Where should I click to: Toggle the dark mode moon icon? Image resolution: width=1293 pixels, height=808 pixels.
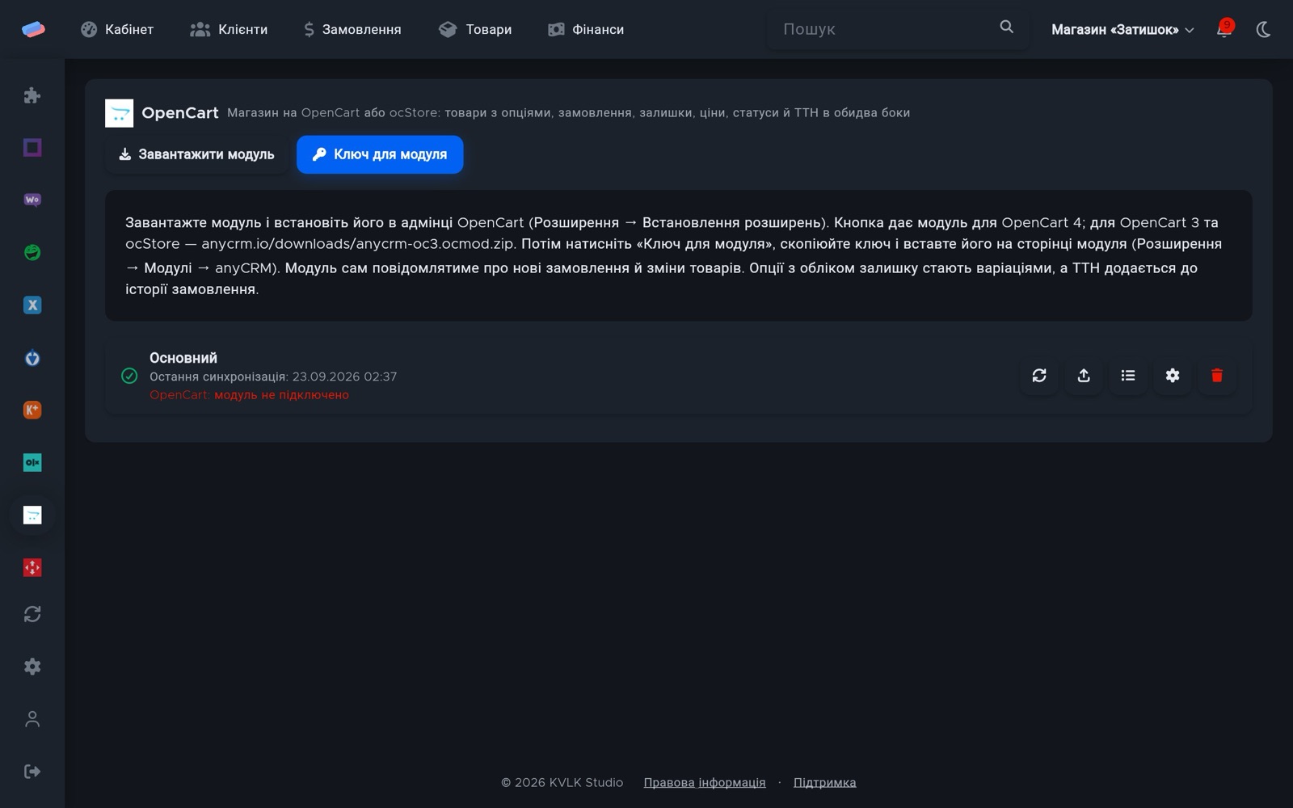[1264, 29]
